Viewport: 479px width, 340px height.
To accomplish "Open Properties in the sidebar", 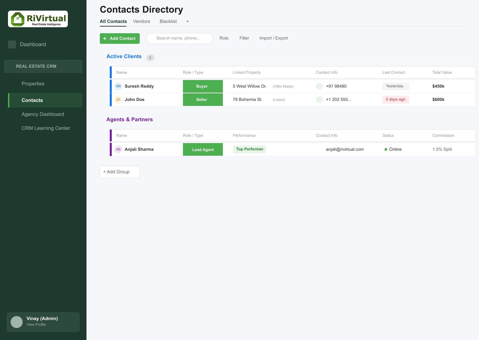I will coord(33,84).
